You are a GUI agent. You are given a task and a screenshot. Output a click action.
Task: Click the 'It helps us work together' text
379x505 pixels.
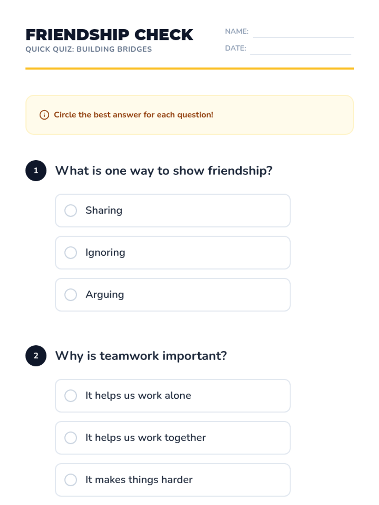pos(146,438)
